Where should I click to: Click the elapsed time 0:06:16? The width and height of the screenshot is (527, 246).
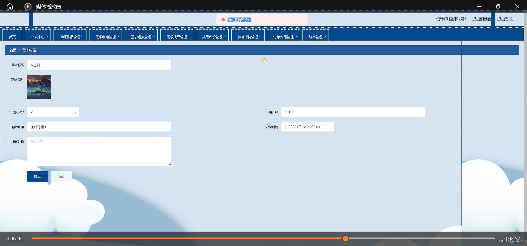pyautogui.click(x=14, y=239)
